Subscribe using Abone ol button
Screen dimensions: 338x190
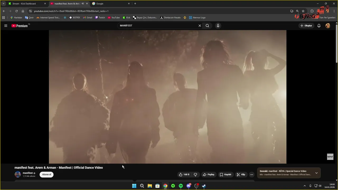tap(46, 174)
